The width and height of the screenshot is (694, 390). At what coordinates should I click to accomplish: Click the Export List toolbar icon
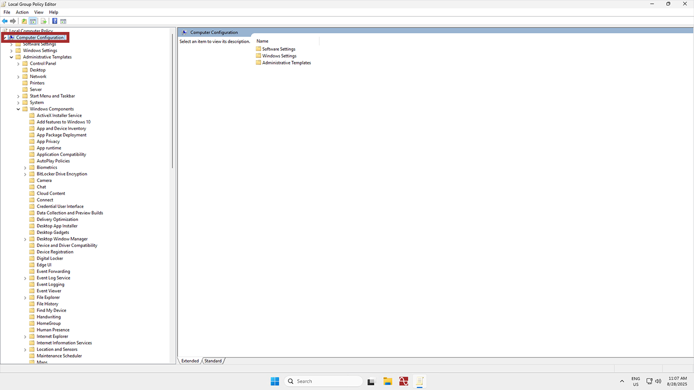coord(43,21)
